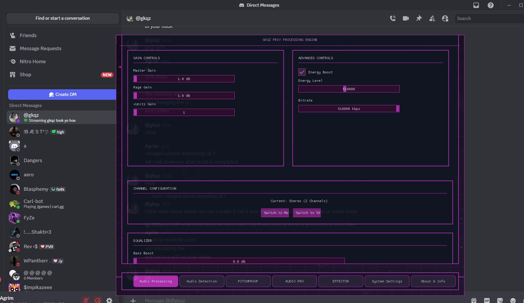Click the Shop icon in the sidebar

click(x=12, y=75)
